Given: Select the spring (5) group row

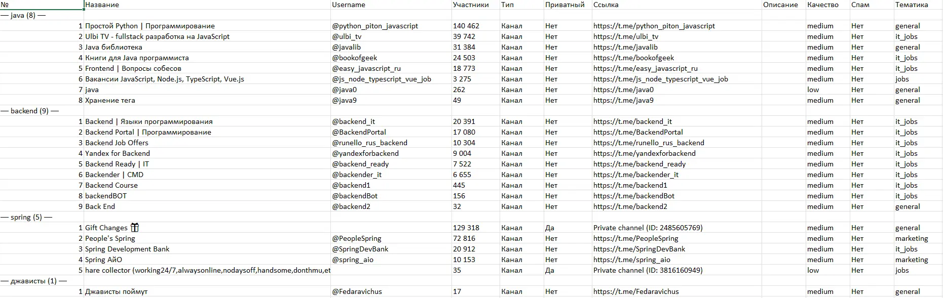Looking at the screenshot, I should pyautogui.click(x=26, y=217).
